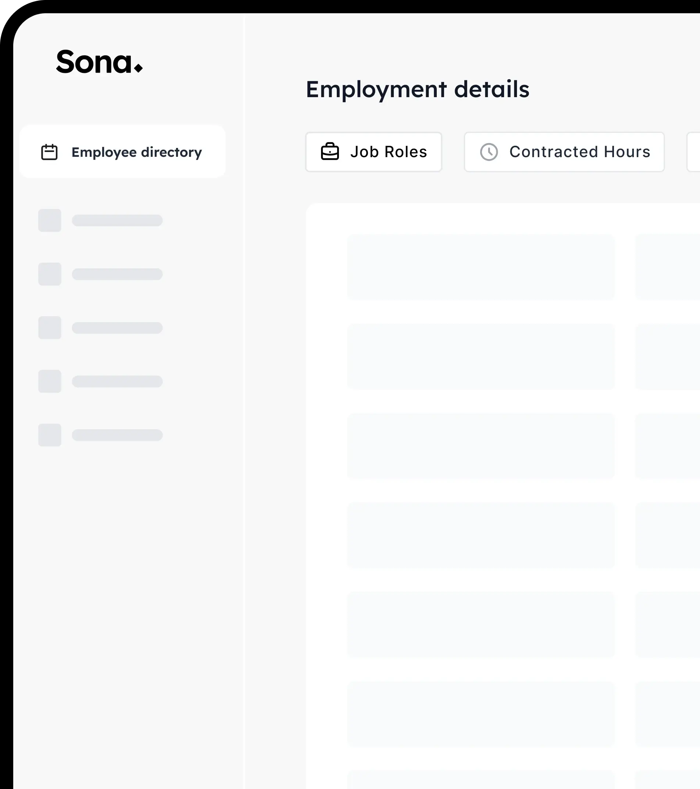Viewport: 700px width, 789px height.
Task: Click the Employment details heading
Action: click(x=417, y=89)
